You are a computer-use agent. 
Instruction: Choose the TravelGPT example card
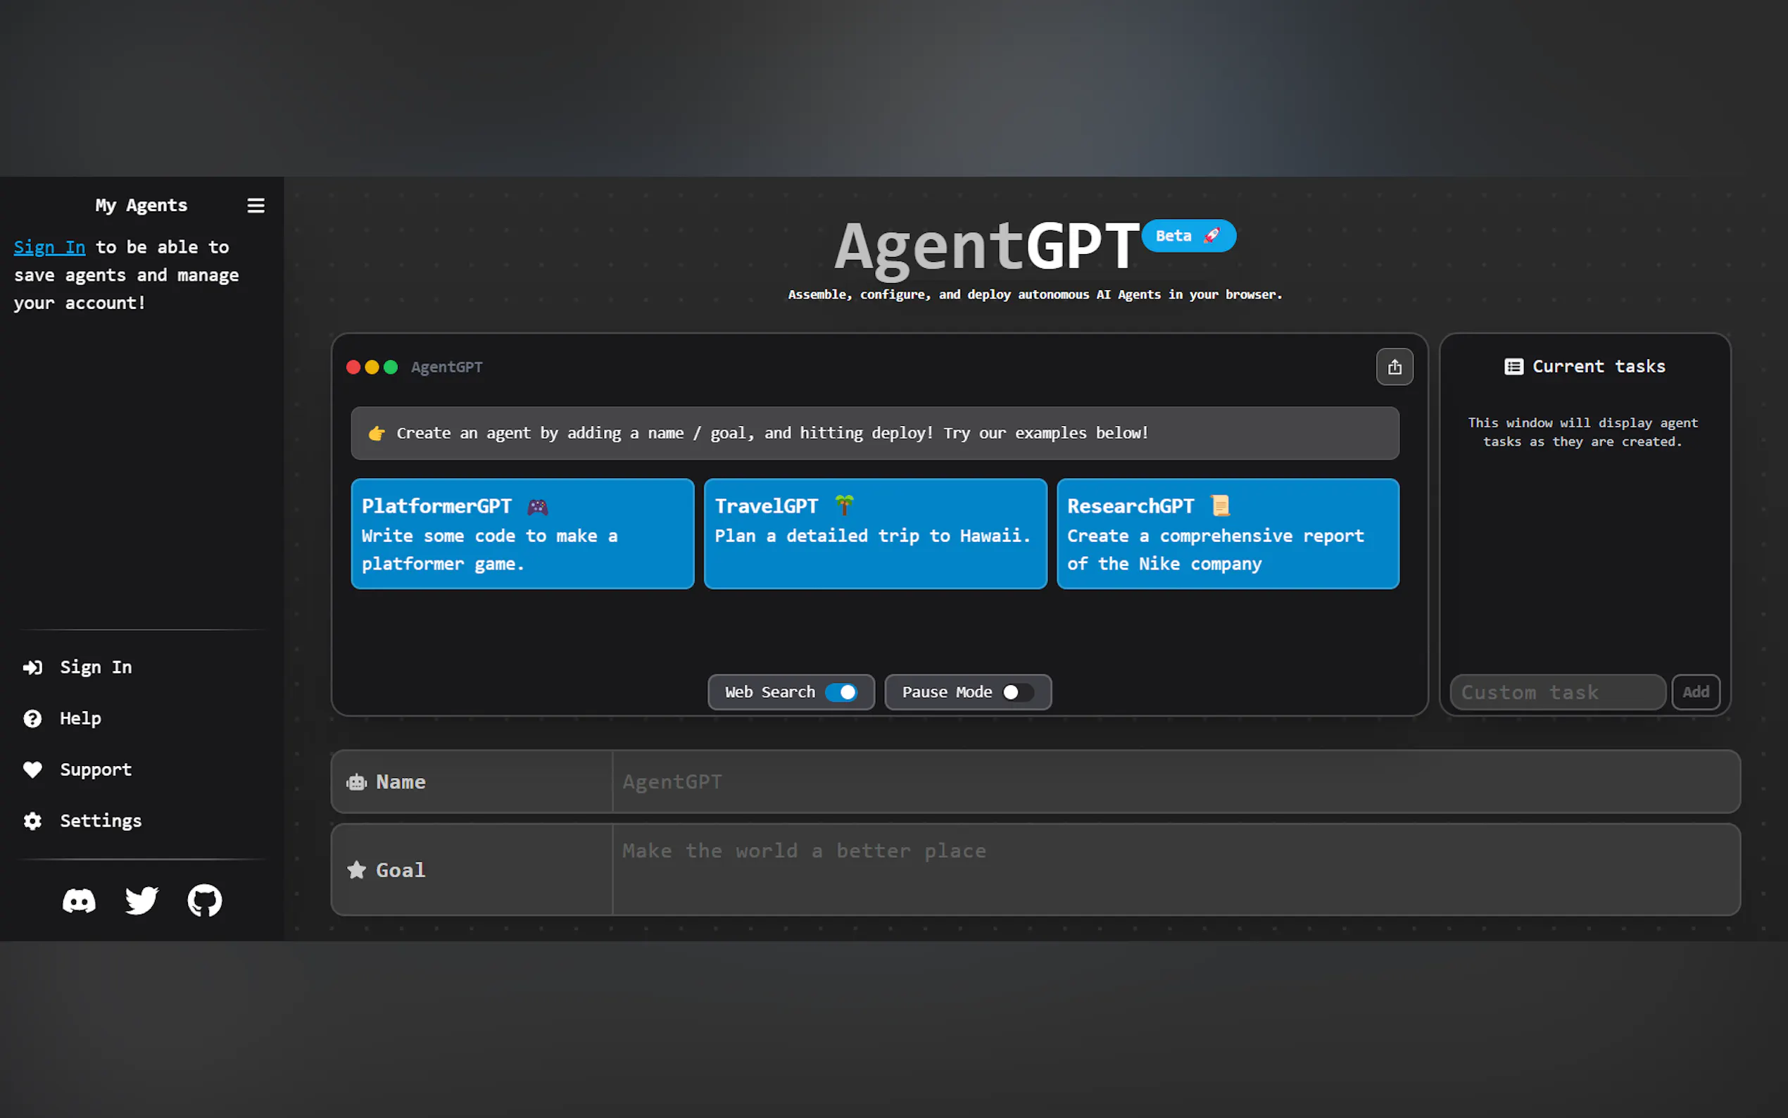pyautogui.click(x=875, y=534)
